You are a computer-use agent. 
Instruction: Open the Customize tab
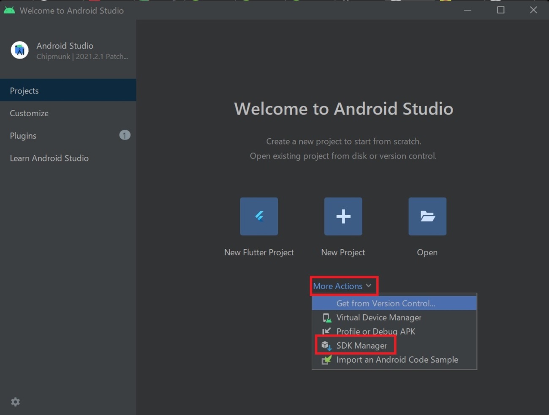[29, 113]
